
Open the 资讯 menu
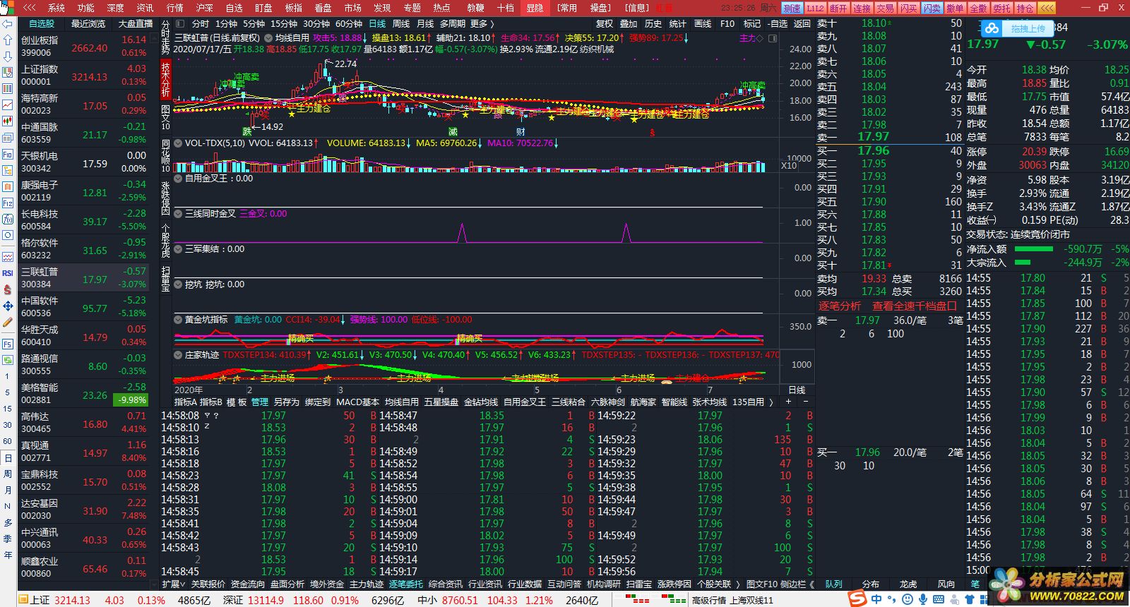(145, 8)
